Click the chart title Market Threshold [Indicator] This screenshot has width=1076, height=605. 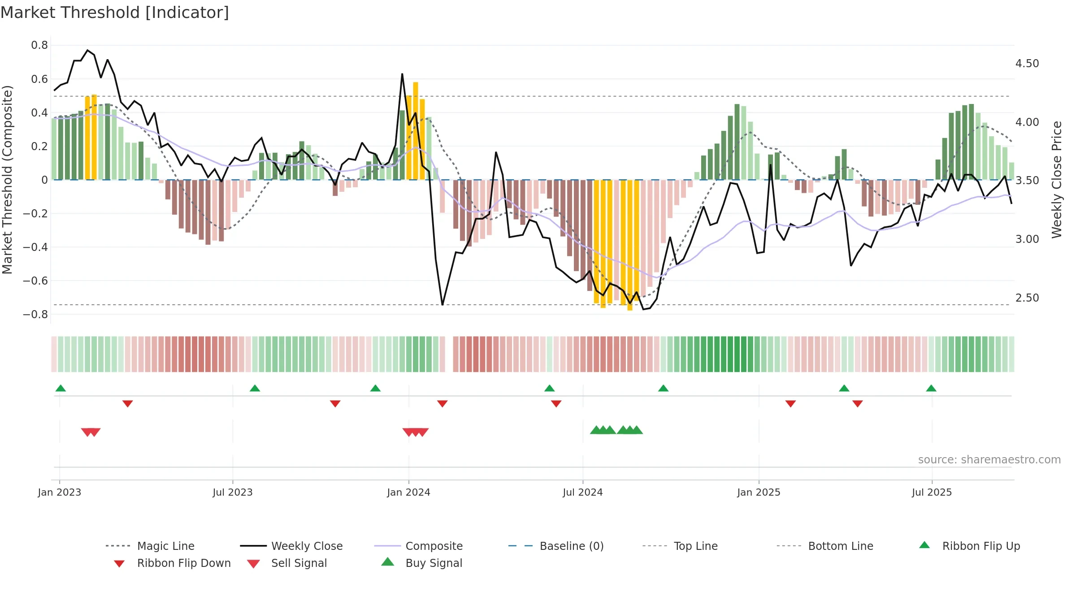tap(115, 13)
